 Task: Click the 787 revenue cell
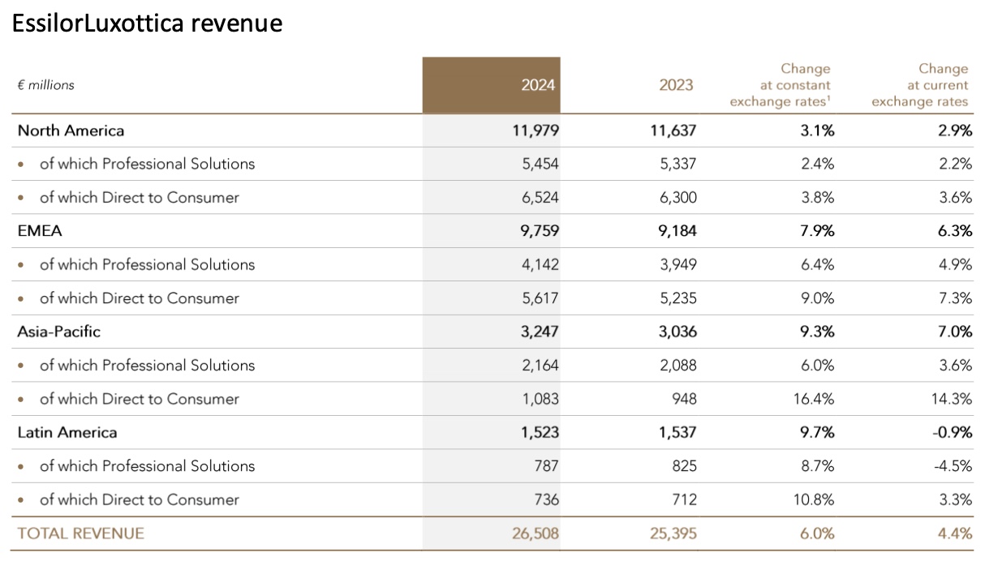546,466
